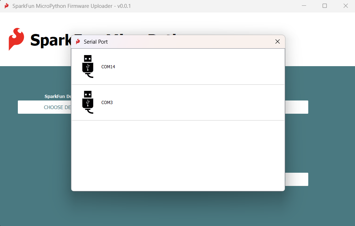Click the app icon in the Firmware Uploader title bar
Image resolution: width=355 pixels, height=226 pixels.
(x=6, y=6)
